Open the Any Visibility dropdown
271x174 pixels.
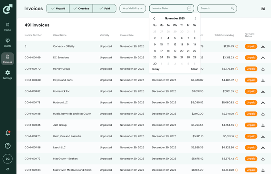pos(133,9)
